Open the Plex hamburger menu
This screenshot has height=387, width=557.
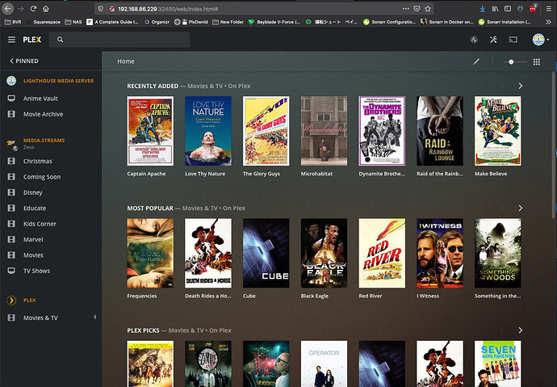coord(12,40)
